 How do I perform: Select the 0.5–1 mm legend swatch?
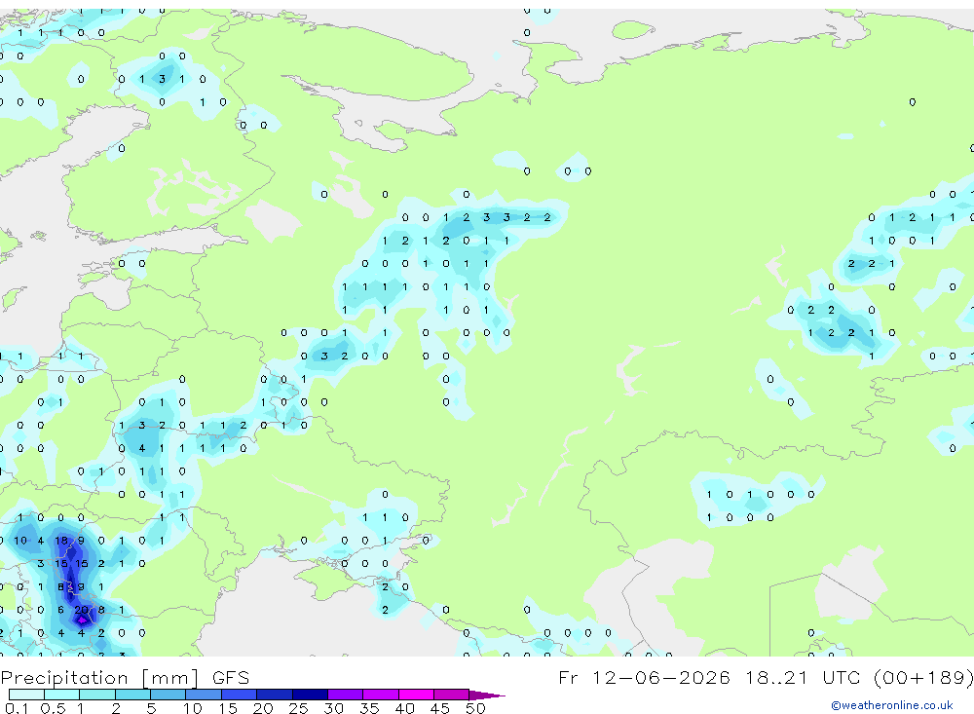(61, 695)
